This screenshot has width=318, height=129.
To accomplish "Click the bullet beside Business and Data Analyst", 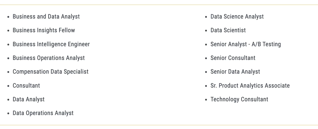I will point(8,17).
